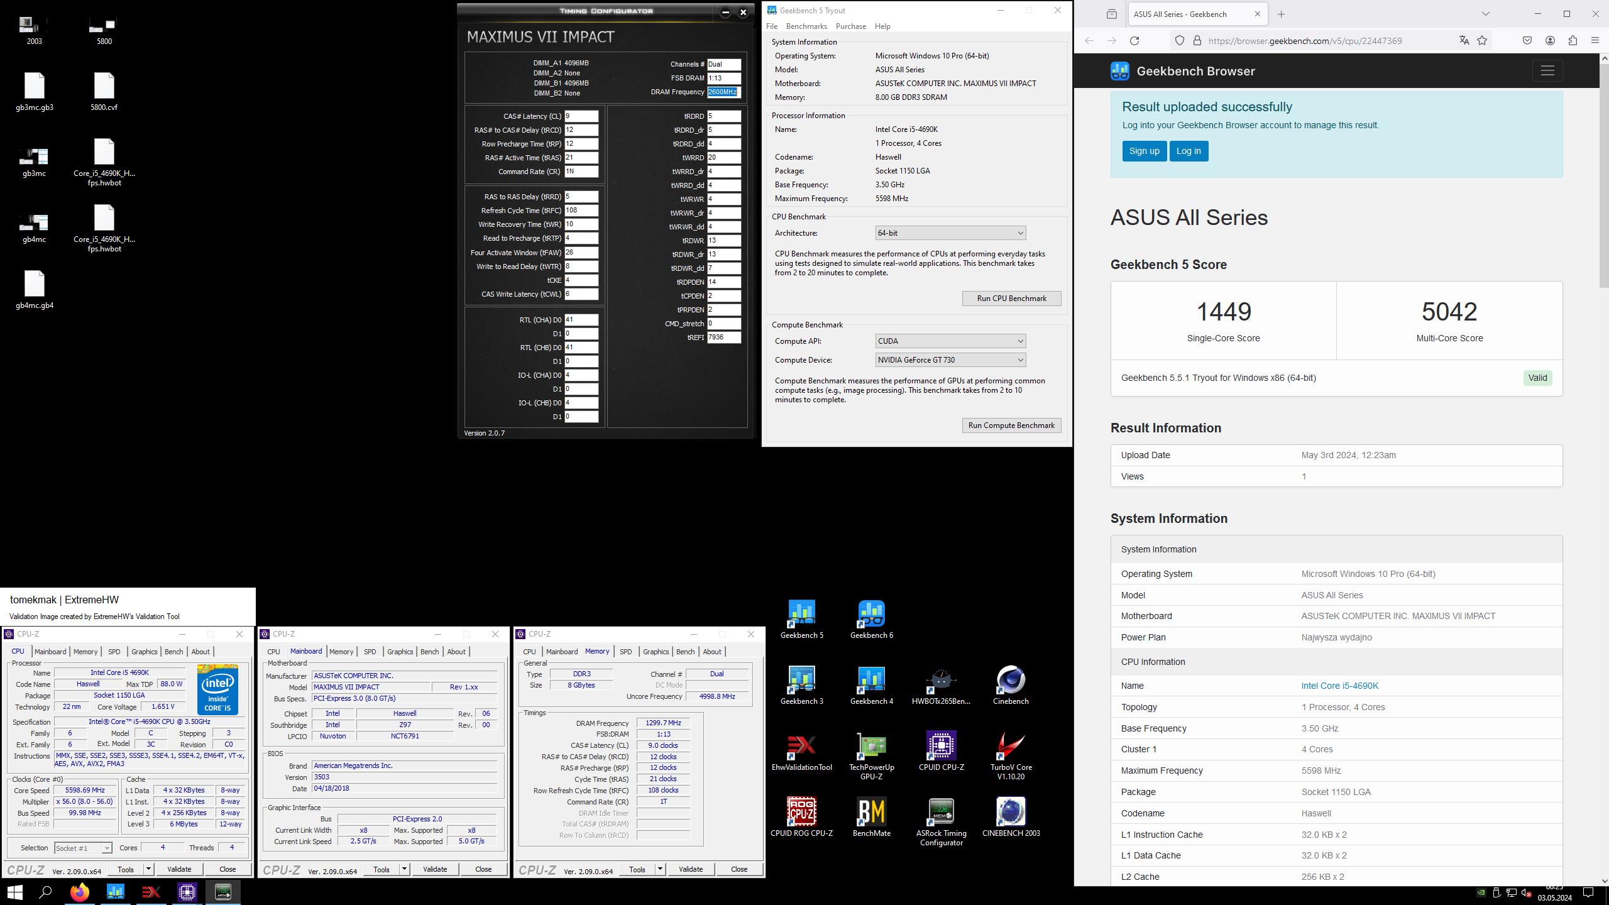Launch the Cinebench desktop shortcut

1011,686
